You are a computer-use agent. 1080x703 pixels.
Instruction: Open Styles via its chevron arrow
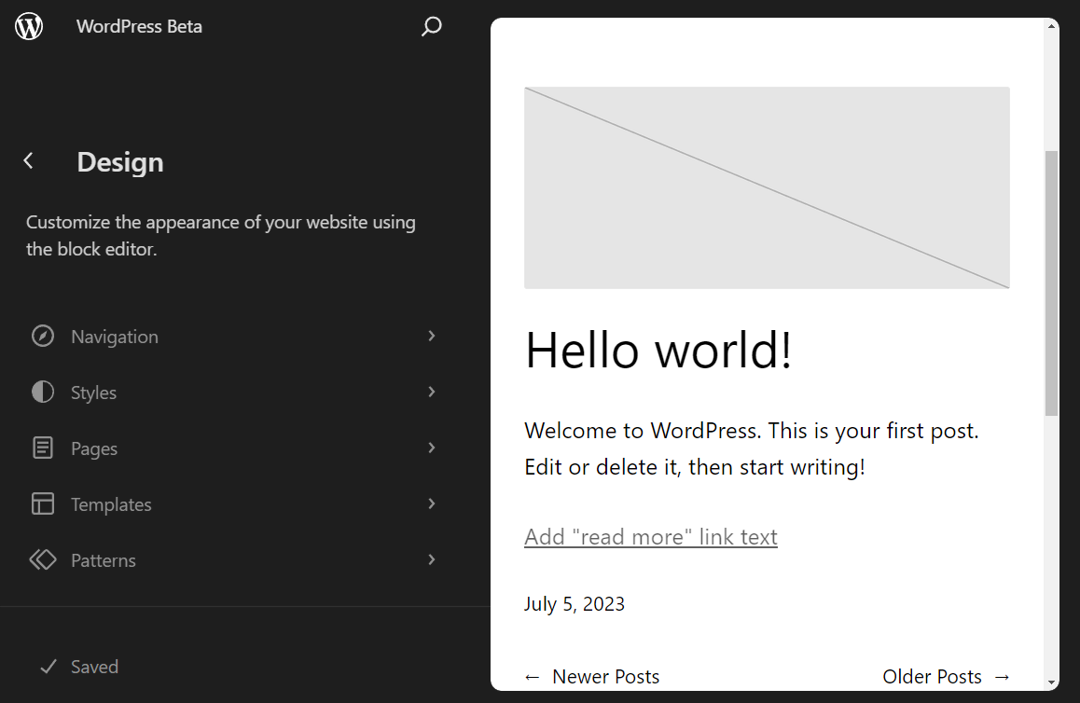(x=431, y=392)
